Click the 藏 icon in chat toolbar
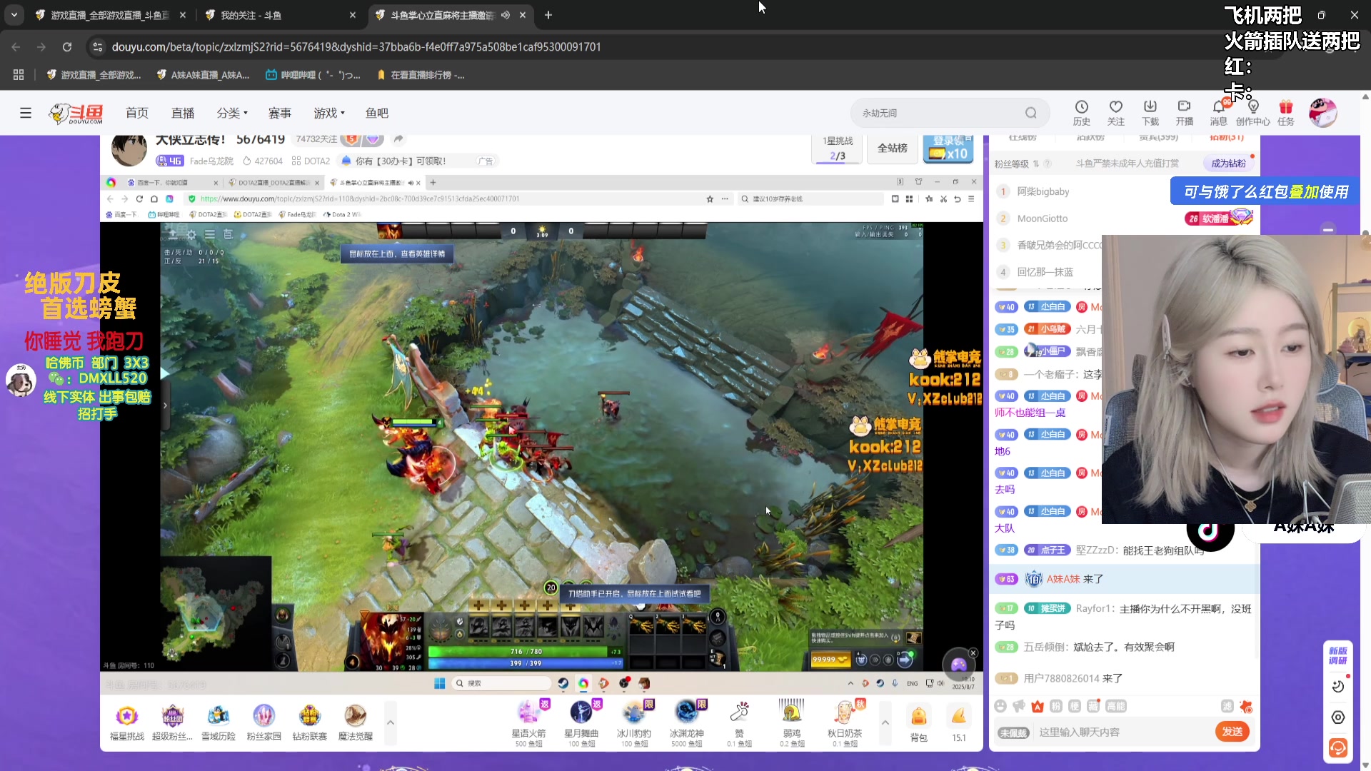 (1093, 706)
